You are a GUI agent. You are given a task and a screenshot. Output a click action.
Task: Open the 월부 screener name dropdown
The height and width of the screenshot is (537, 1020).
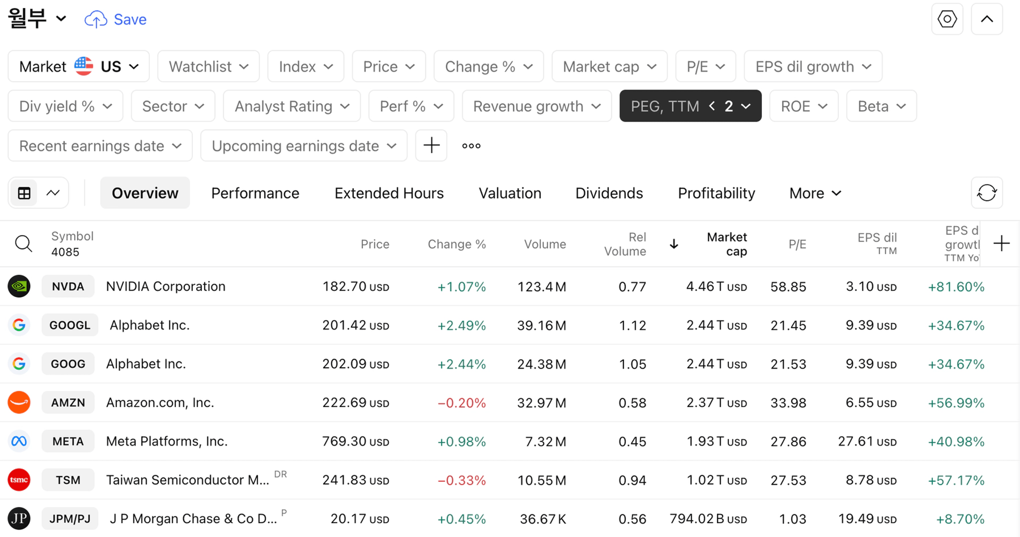37,19
